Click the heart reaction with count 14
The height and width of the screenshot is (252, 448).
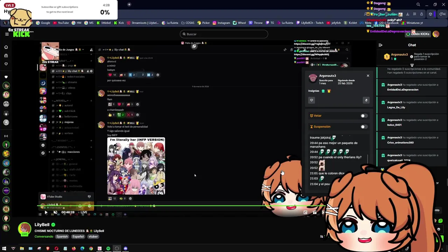click(x=112, y=75)
